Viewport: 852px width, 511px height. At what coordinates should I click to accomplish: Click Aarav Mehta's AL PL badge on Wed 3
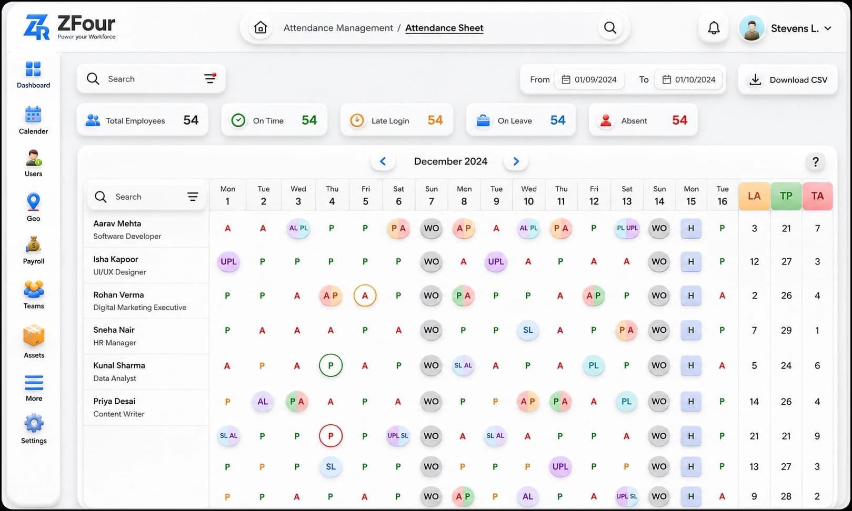tap(298, 228)
